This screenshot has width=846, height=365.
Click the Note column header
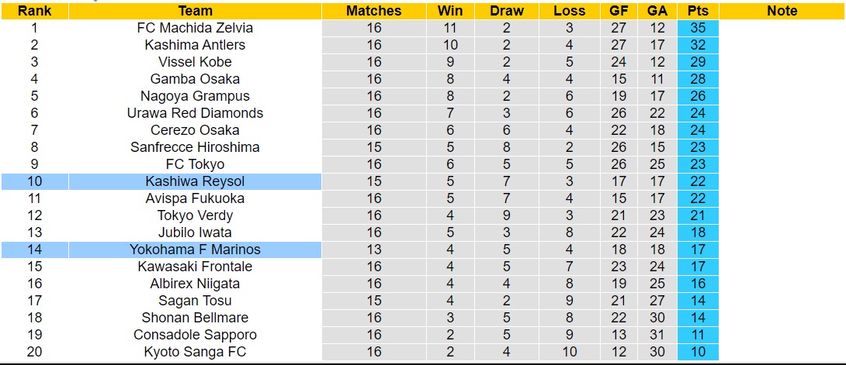[x=782, y=11]
